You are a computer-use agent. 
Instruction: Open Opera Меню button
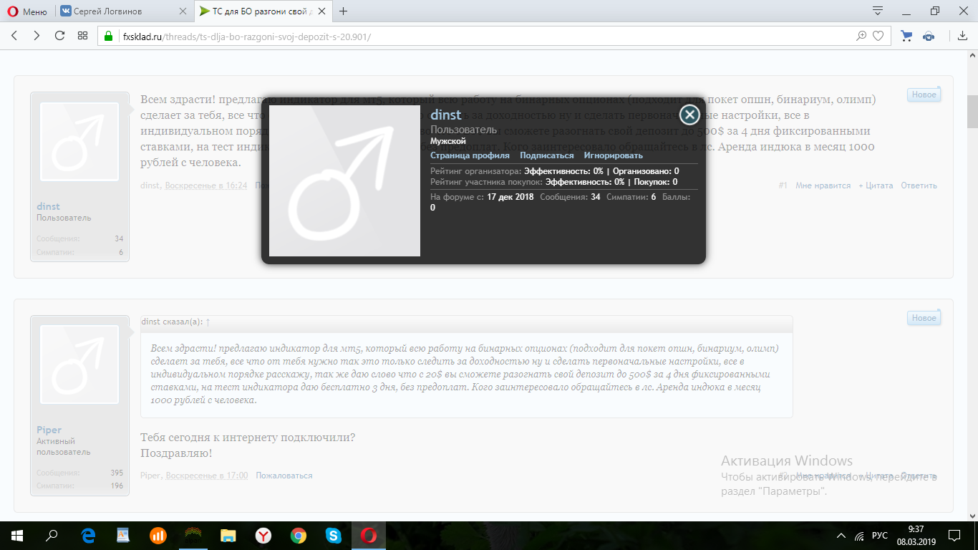28,11
